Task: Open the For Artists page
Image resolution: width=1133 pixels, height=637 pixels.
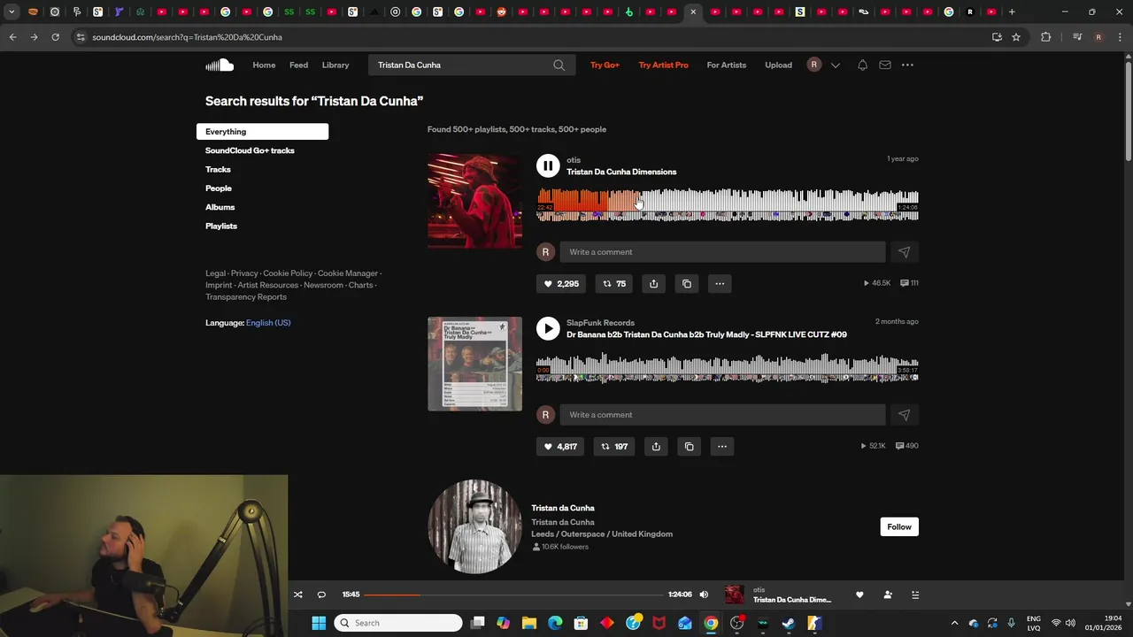Action: (727, 65)
